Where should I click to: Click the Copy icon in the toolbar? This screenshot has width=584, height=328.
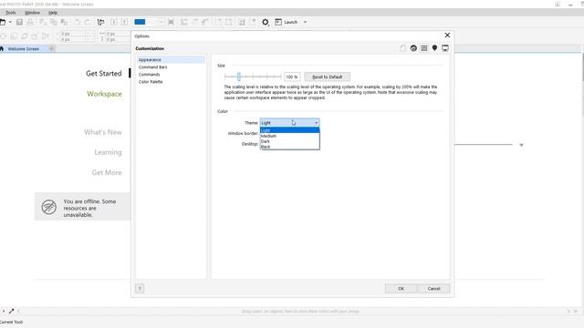pos(53,22)
